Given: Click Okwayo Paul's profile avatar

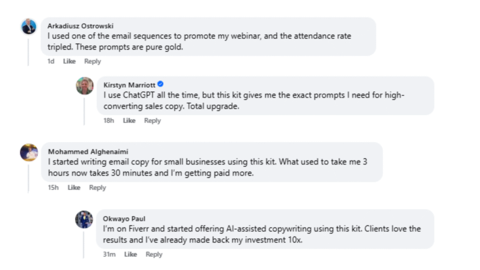Looking at the screenshot, I should click(84, 219).
